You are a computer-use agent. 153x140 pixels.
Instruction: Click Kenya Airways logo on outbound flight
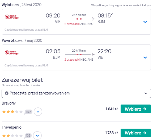coord(12,17)
